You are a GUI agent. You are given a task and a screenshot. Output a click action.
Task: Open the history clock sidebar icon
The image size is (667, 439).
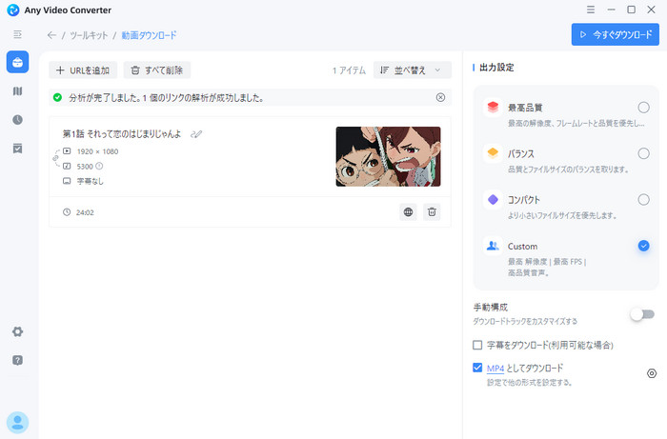tap(17, 120)
